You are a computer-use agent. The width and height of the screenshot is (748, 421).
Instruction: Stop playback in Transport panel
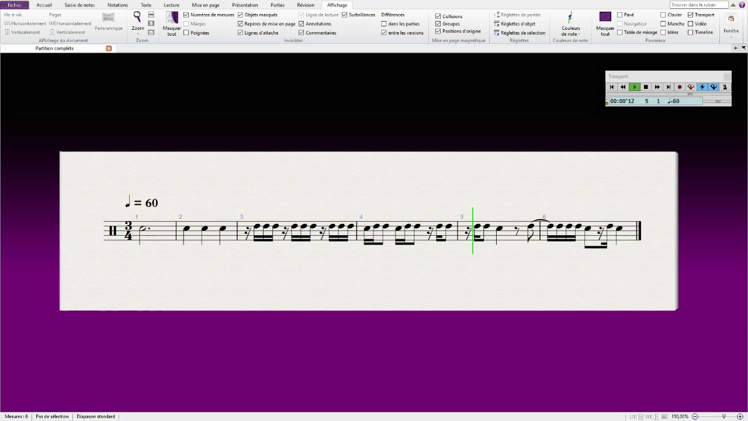coord(646,87)
